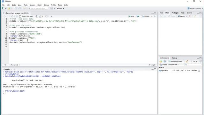The width and height of the screenshot is (204, 115).
Task: Click the New File icon in main toolbar
Action: (3, 8)
